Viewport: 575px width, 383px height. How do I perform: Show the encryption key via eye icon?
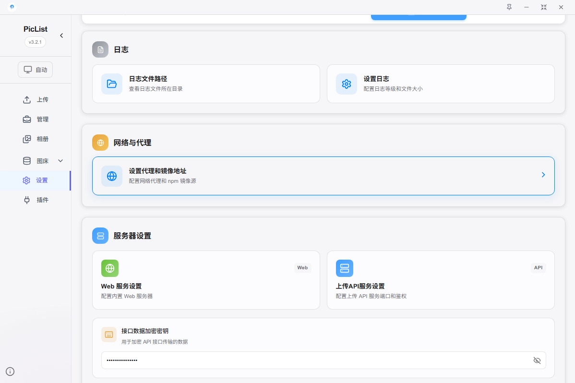pyautogui.click(x=537, y=360)
